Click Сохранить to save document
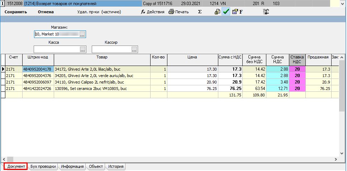The image size is (347, 171). tap(16, 12)
